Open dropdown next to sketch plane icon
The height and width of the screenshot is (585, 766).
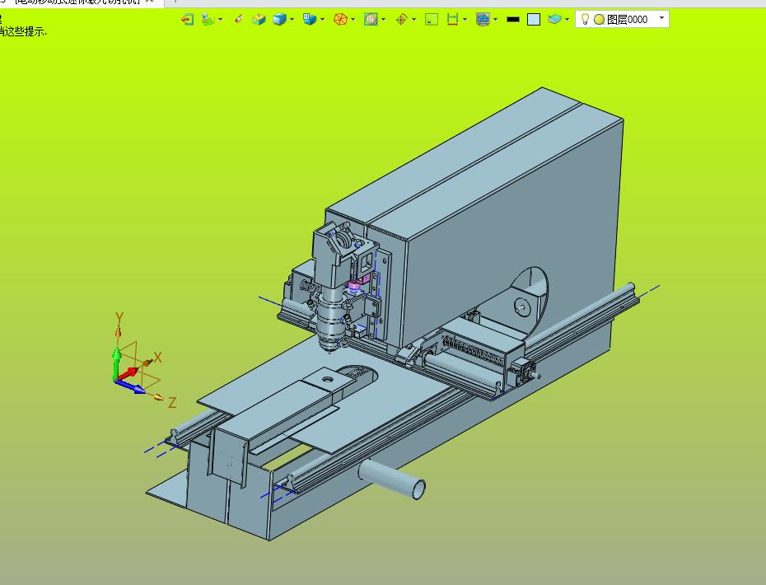click(220, 20)
